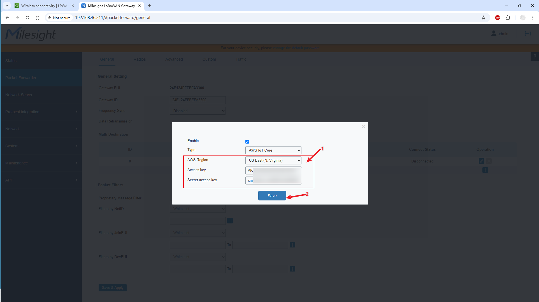Reload the page with browser refresh icon
539x302 pixels.
(27, 18)
